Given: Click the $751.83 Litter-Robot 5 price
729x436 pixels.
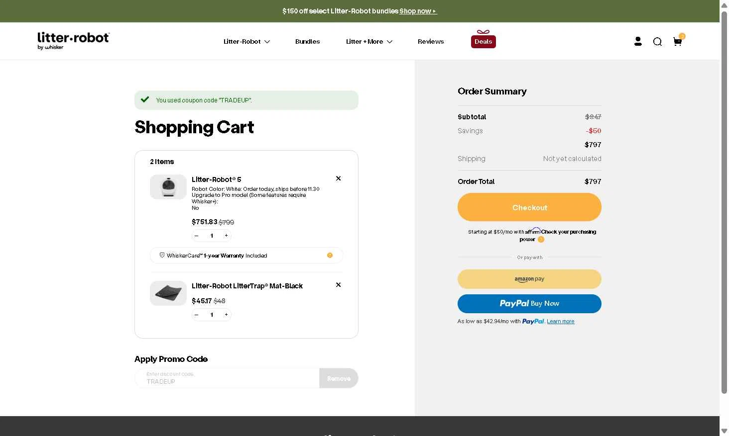Looking at the screenshot, I should [x=204, y=222].
